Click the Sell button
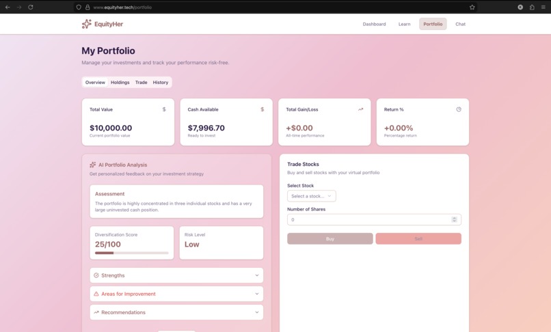Viewport: 551px width, 332px height. click(418, 238)
